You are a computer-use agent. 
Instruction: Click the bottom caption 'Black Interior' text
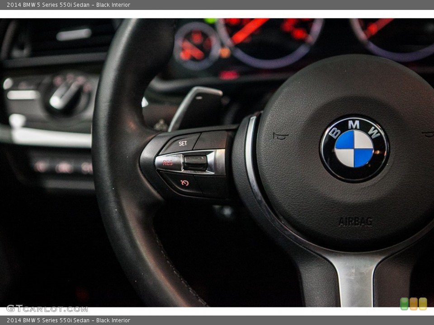(113, 320)
